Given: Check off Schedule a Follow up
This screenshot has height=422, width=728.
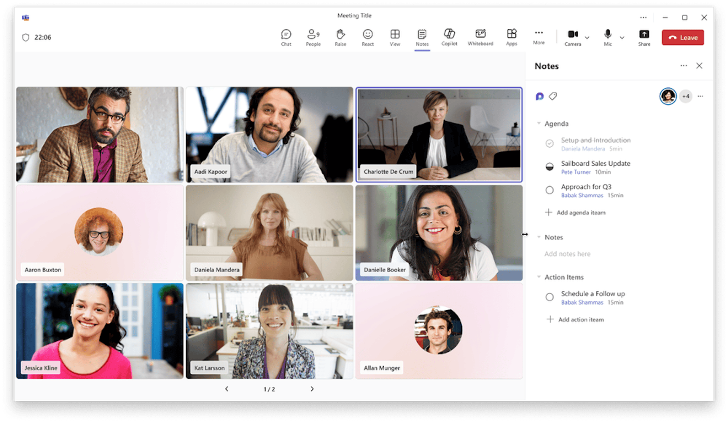Looking at the screenshot, I should pyautogui.click(x=550, y=297).
